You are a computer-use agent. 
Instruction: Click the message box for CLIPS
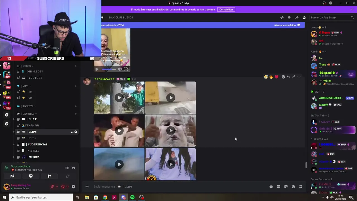[178, 187]
